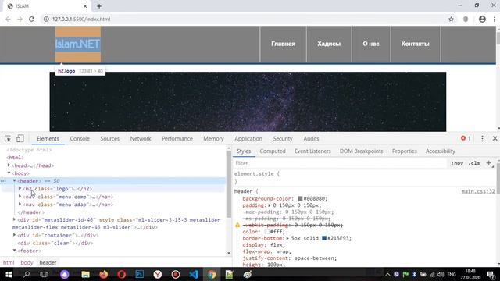Open the border-bottom #215E93 swatch
The width and height of the screenshot is (500, 281).
coord(324,238)
